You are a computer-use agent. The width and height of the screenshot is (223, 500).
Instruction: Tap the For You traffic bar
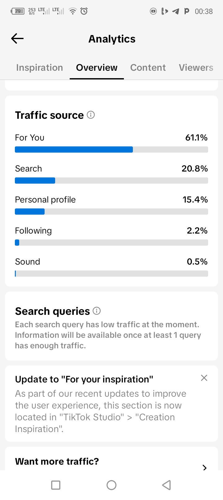[x=111, y=150]
